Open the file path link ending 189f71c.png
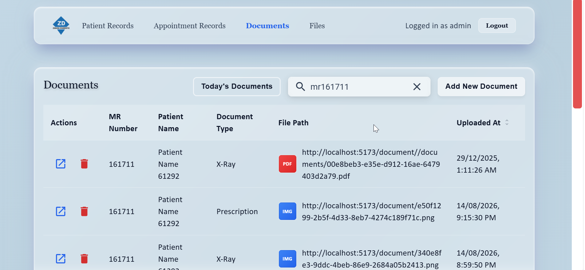 coord(371,211)
